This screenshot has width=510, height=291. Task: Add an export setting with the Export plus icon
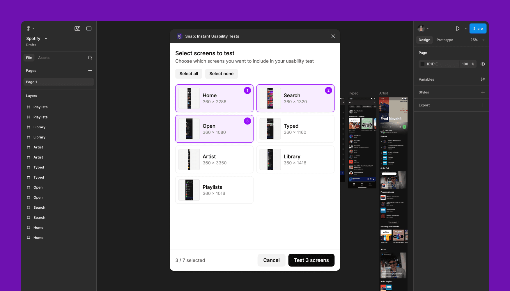point(483,105)
